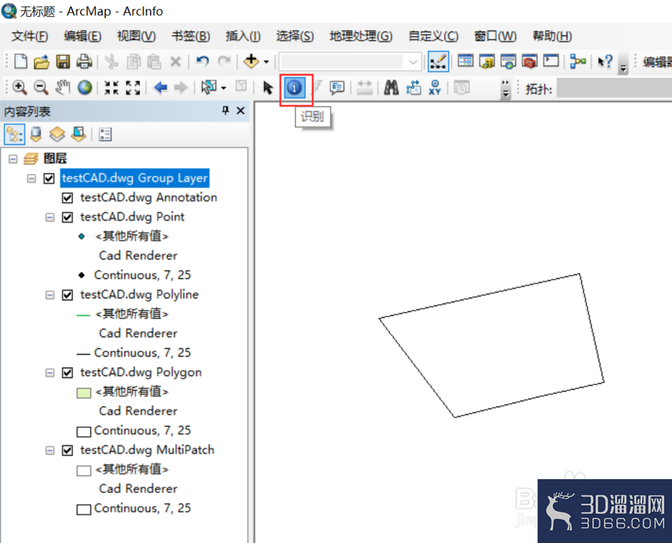Screen dimensions: 672x543
Task: Toggle visibility of testCAD.dwg MultiPatch layer
Action: point(67,450)
